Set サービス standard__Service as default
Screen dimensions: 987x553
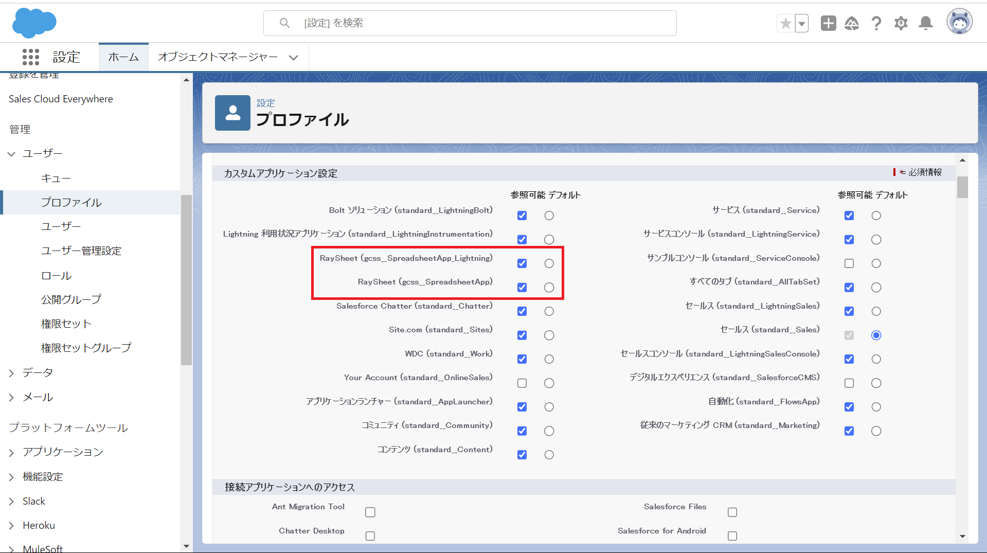[x=876, y=216]
